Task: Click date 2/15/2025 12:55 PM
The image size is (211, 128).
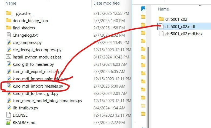Action: click(x=111, y=13)
